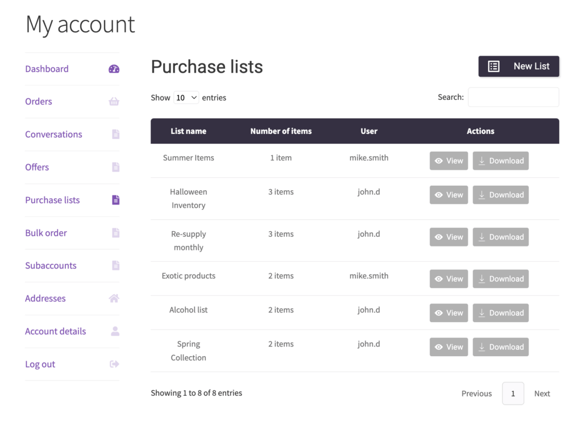The width and height of the screenshot is (582, 422).
Task: Go to the Next page
Action: tap(542, 394)
